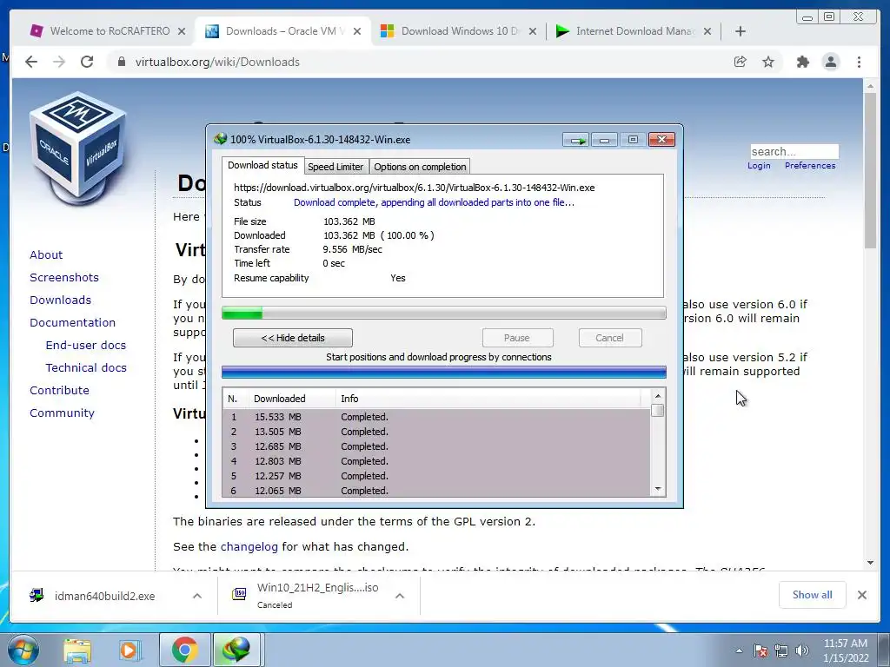Open the Extensions puzzle icon
890x667 pixels.
click(x=802, y=62)
